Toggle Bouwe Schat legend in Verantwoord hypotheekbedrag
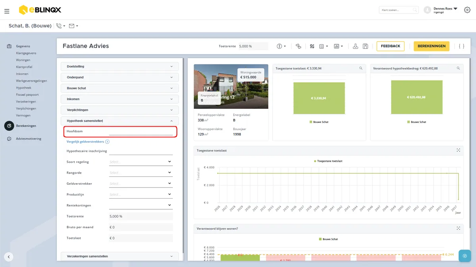This screenshot has height=267, width=476. click(416, 122)
